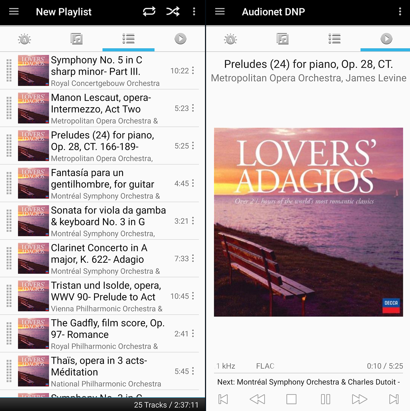Seek on the playback progress bar
The width and height of the screenshot is (410, 411).
(x=308, y=373)
